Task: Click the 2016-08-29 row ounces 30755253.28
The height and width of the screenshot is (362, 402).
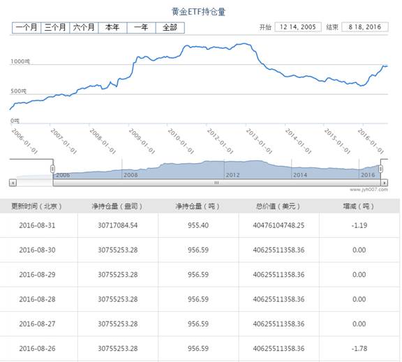Action: click(x=118, y=275)
